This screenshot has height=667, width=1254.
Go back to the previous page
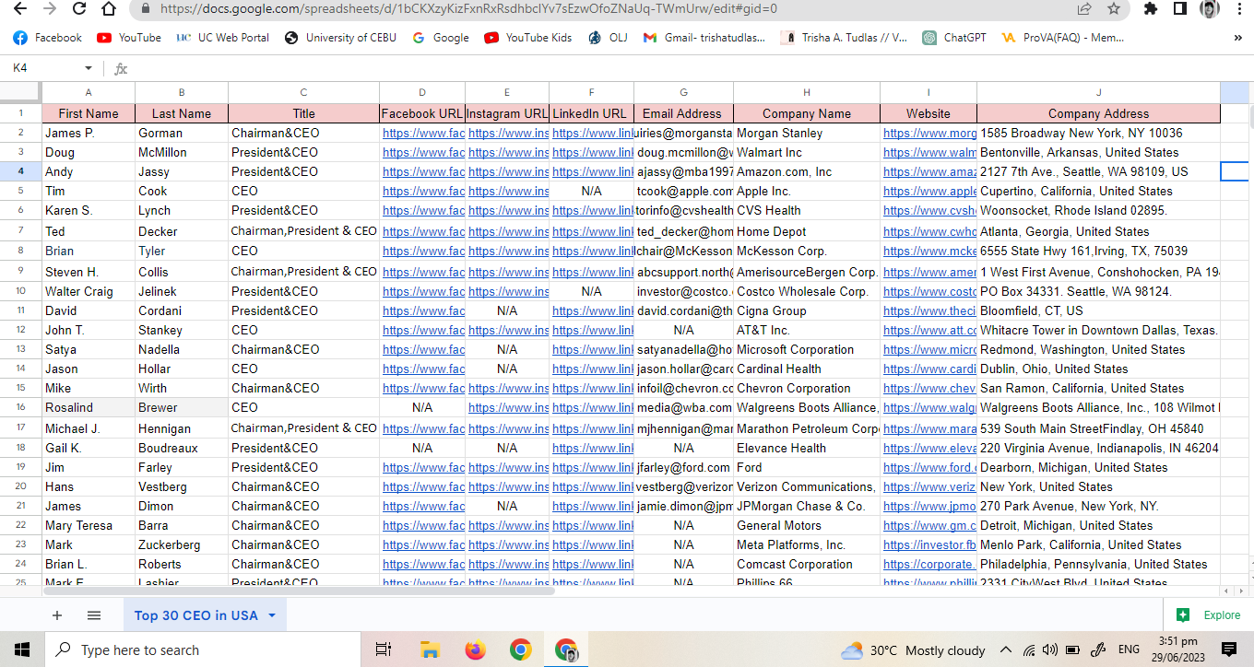(21, 8)
